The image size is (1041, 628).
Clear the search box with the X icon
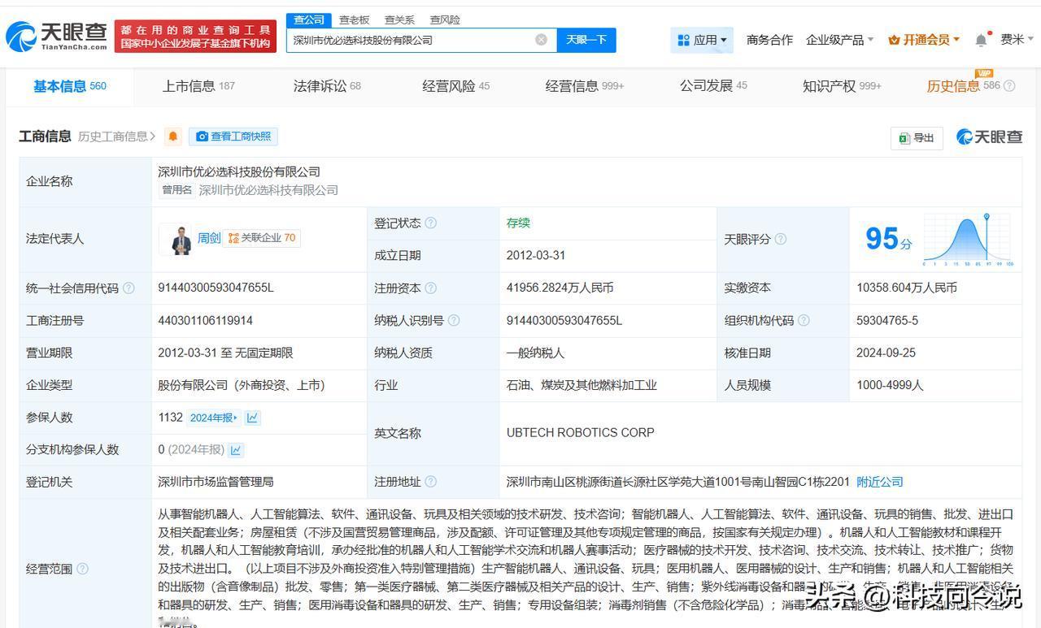pos(541,40)
